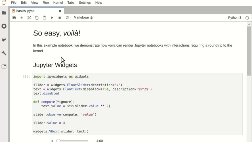
Task: Open the command palette sidebar icon
Action: [4, 40]
